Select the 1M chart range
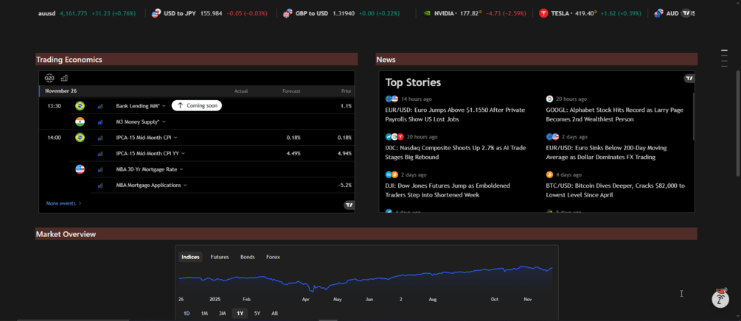Screen dimensions: 741x321 [205, 314]
